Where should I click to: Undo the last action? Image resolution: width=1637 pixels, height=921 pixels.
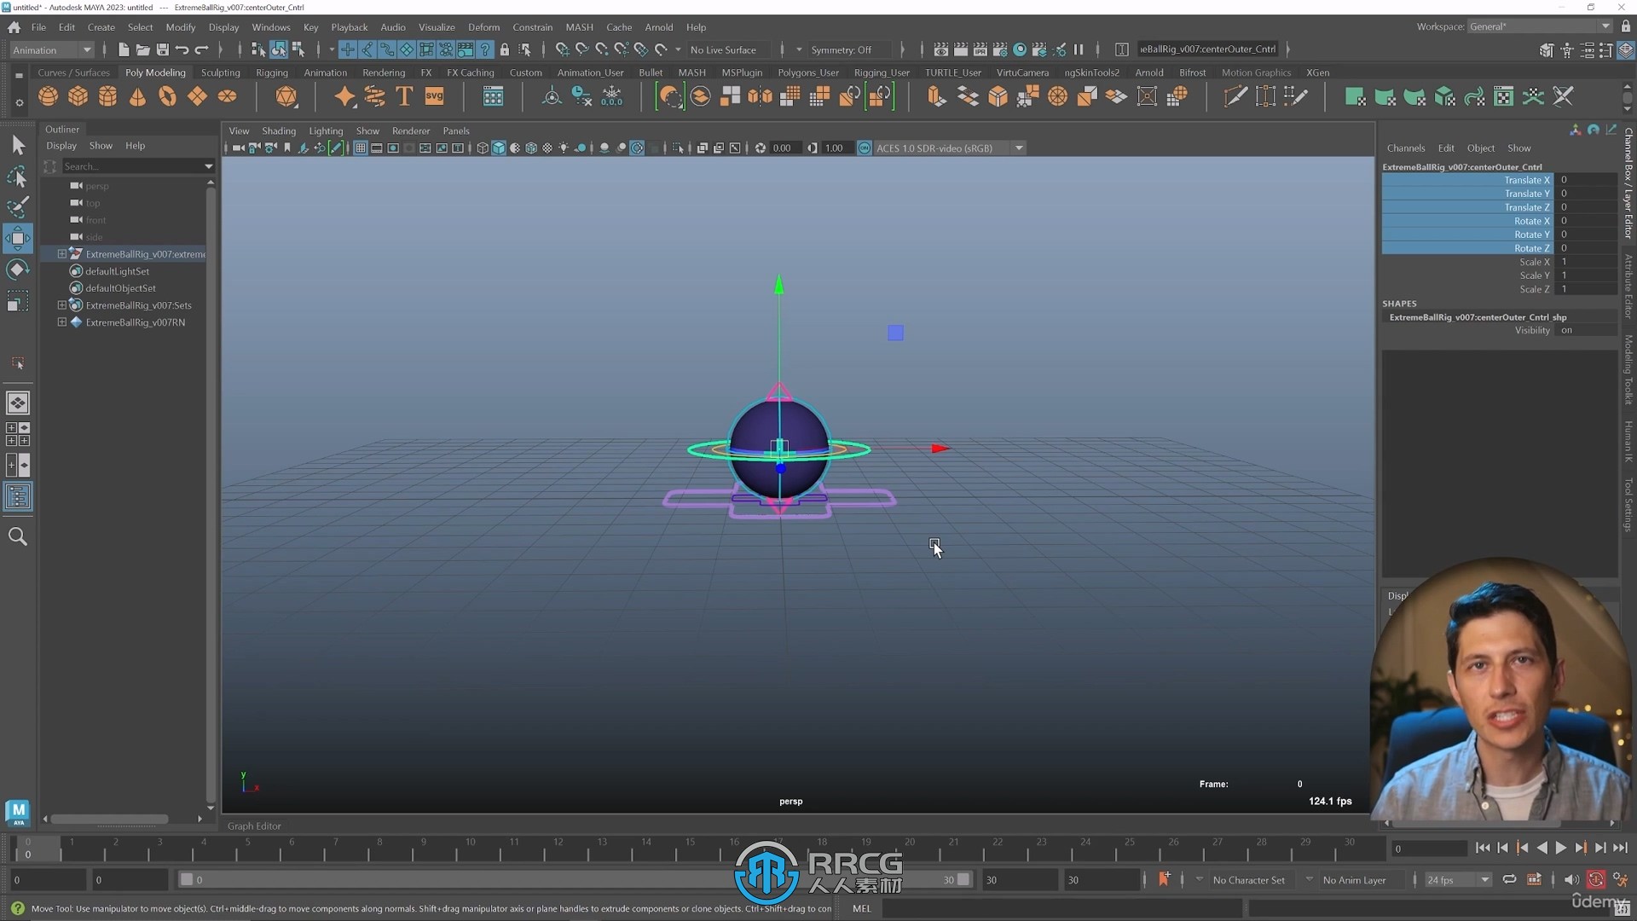pos(182,49)
